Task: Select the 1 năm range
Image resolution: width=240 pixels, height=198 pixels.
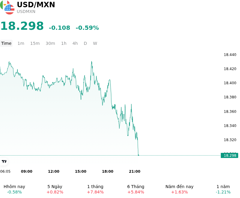Action: coord(223,189)
